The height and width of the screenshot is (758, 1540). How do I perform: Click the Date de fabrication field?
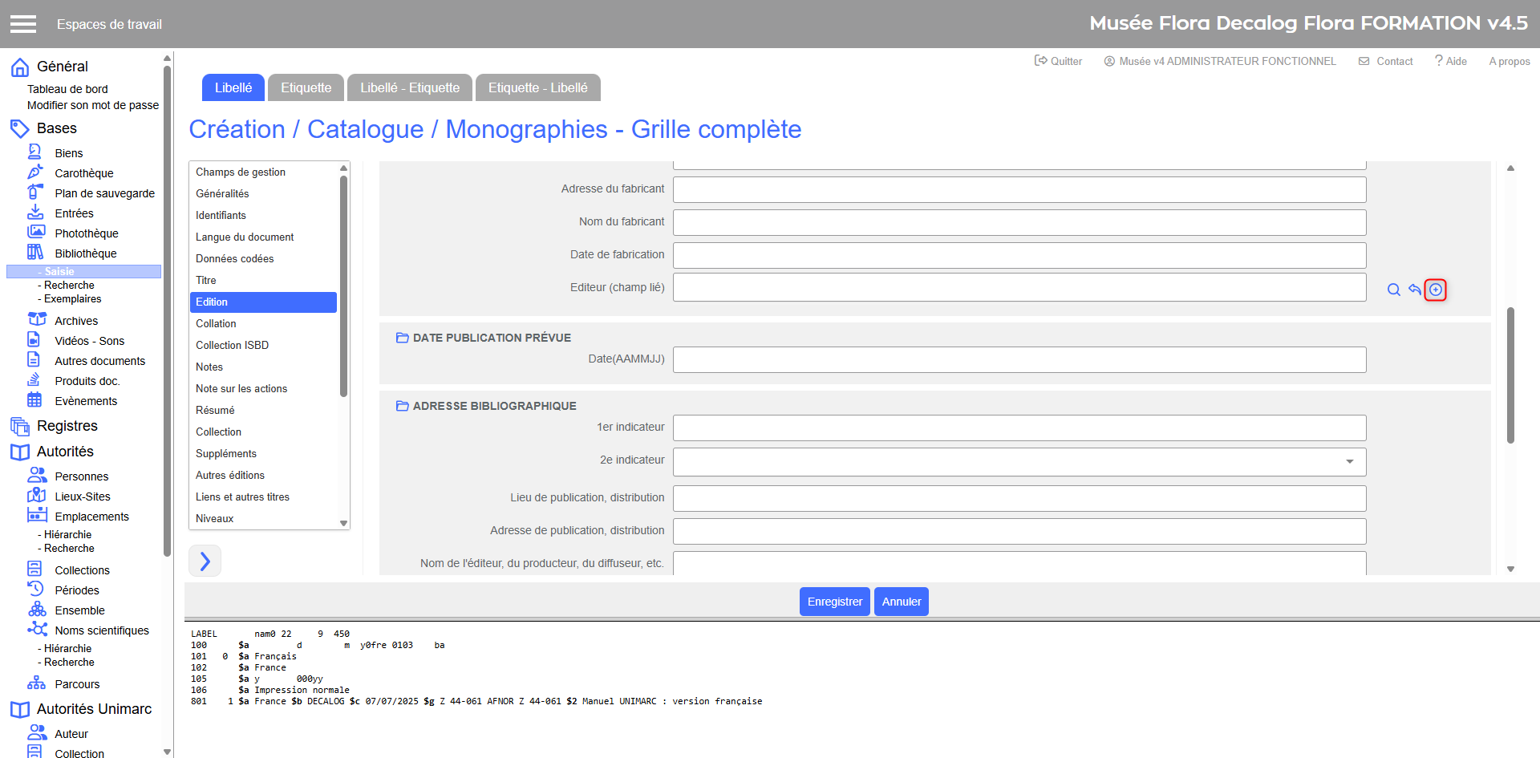pos(1019,255)
